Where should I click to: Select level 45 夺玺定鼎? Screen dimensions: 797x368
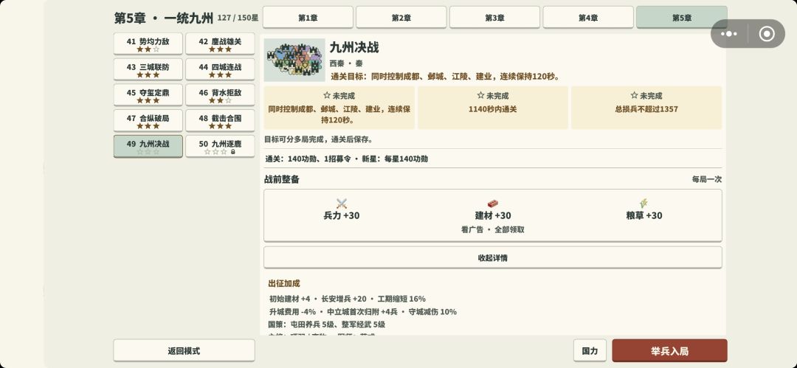click(x=148, y=95)
